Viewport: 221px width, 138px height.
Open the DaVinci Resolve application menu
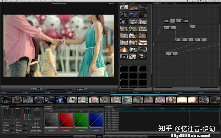point(10,1)
